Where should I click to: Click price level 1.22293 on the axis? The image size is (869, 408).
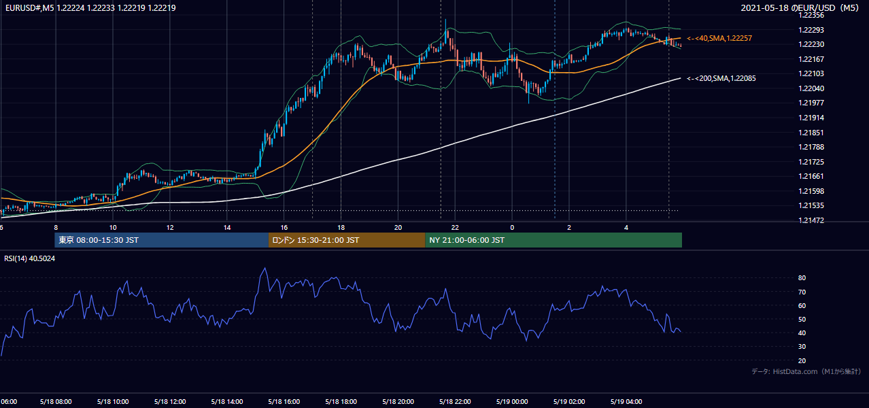click(811, 30)
